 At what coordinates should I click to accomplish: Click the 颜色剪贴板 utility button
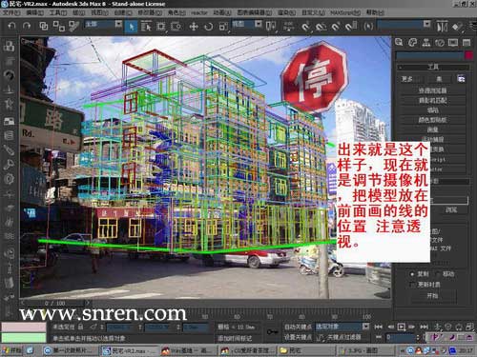click(432, 120)
